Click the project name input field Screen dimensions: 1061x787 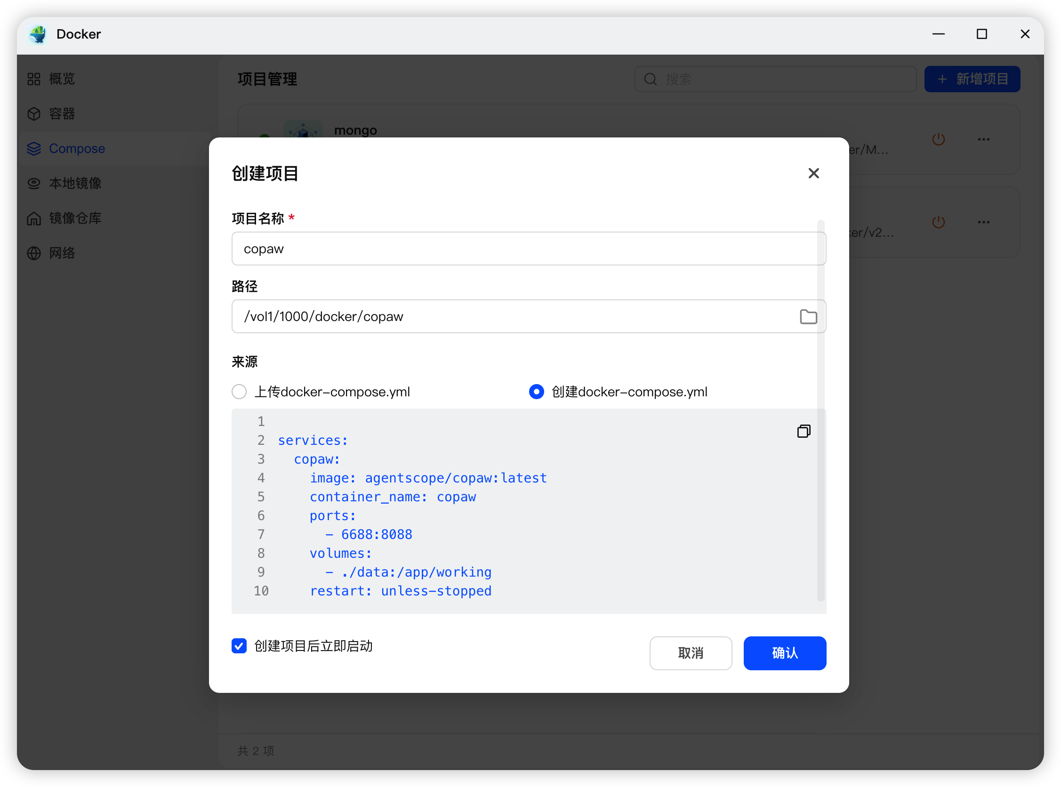(528, 249)
